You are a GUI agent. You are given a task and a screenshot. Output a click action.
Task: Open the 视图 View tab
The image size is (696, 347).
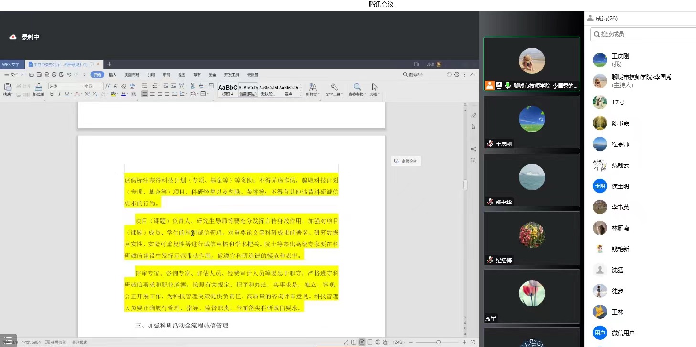[x=181, y=75]
